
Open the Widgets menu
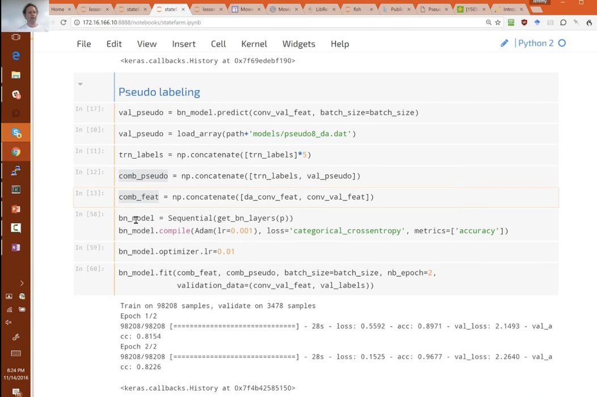pyautogui.click(x=299, y=44)
